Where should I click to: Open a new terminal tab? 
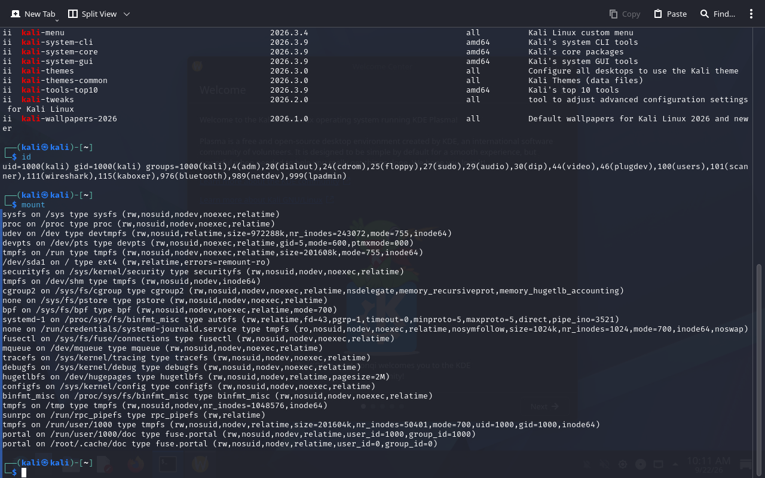(x=33, y=14)
